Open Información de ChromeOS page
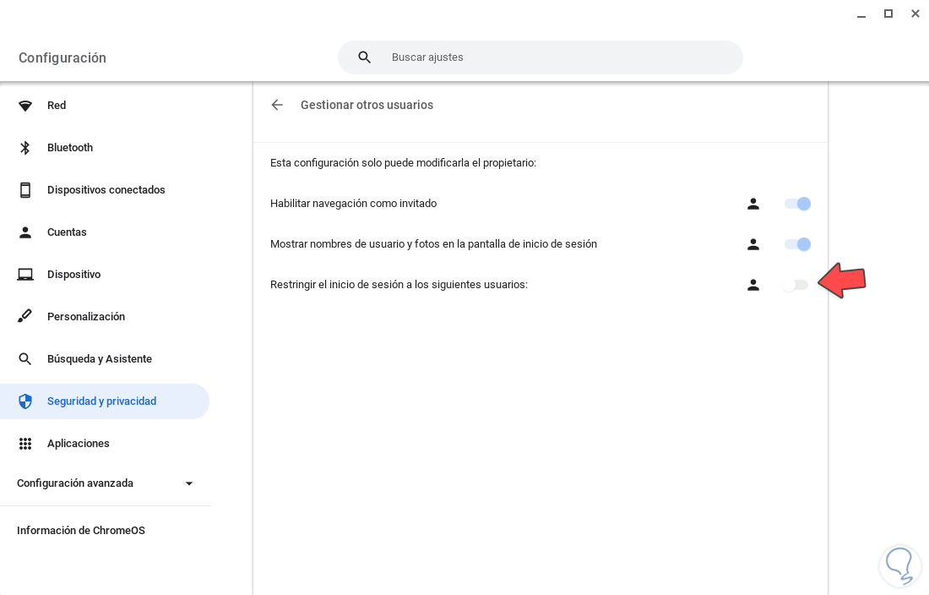Screen dimensions: 929x595 [81, 531]
